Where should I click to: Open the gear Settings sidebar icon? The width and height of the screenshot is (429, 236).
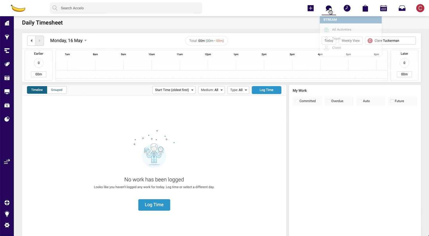click(7, 225)
